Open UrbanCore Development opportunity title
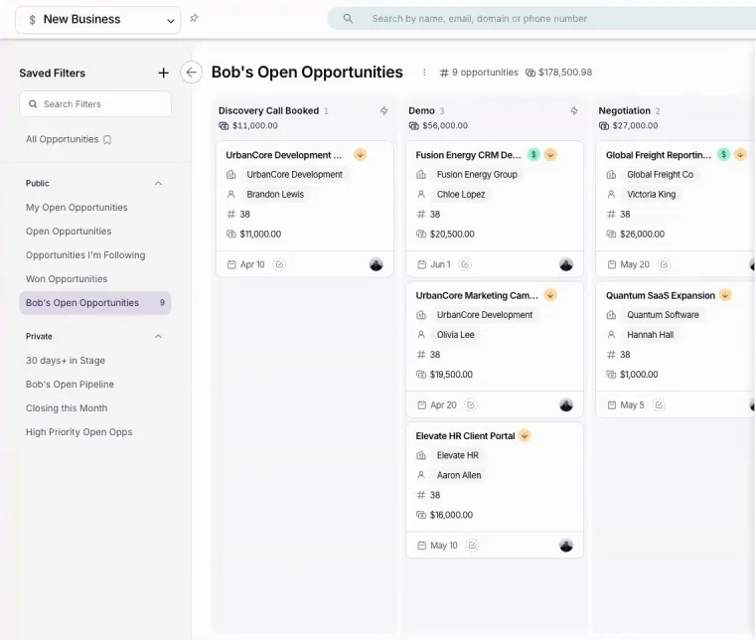 [283, 155]
